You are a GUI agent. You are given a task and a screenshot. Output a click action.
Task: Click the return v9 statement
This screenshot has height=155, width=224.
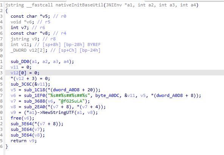[x=24, y=141]
